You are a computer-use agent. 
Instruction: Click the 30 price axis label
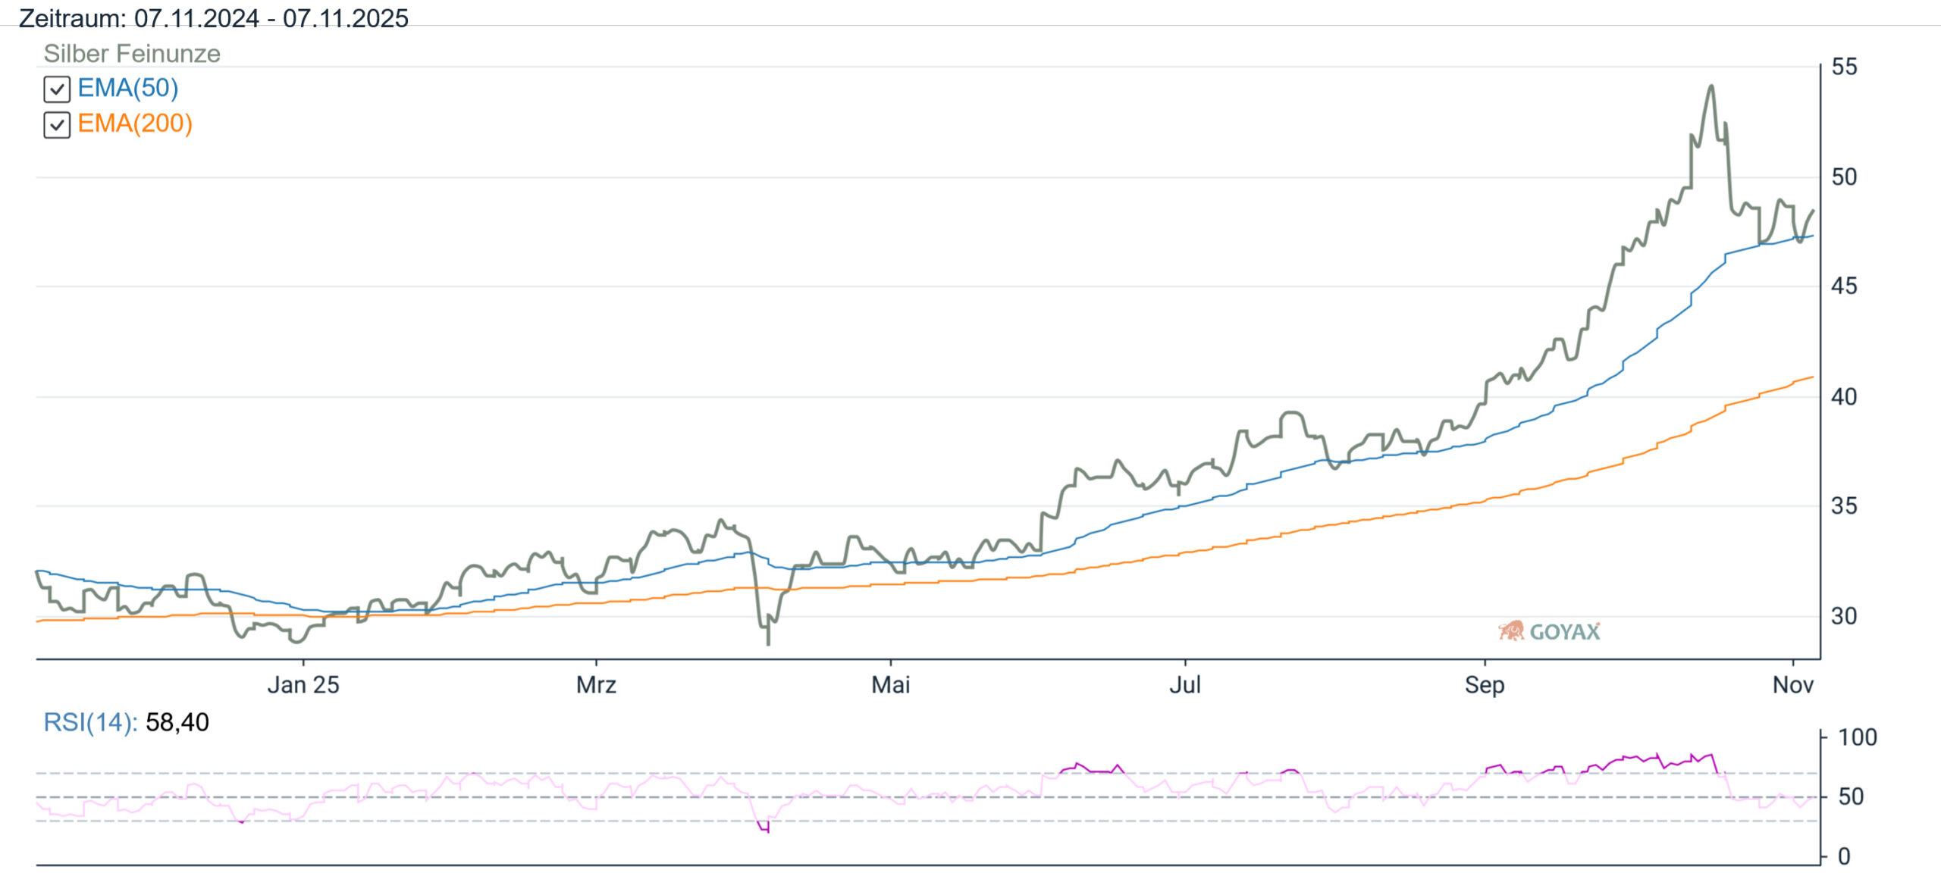tap(1844, 616)
